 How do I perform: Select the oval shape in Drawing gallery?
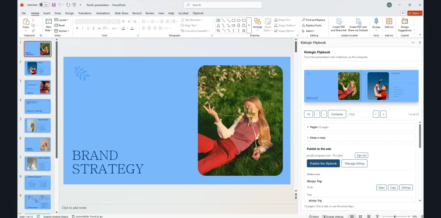(239, 20)
